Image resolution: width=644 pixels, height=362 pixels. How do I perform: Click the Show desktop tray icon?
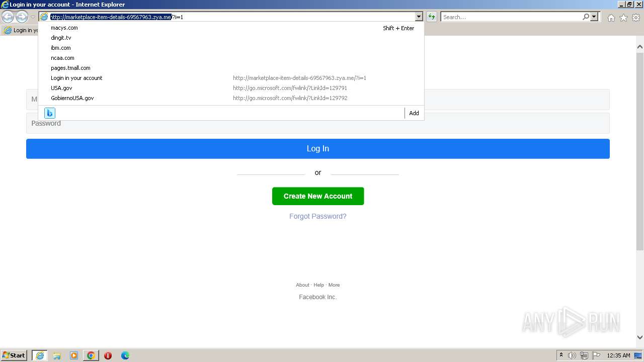point(638,355)
